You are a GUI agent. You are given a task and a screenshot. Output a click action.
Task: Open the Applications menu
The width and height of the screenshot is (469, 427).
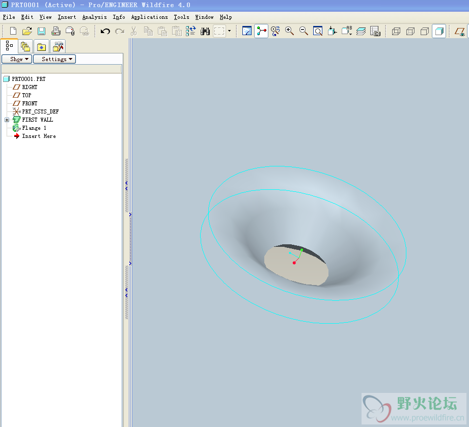150,17
